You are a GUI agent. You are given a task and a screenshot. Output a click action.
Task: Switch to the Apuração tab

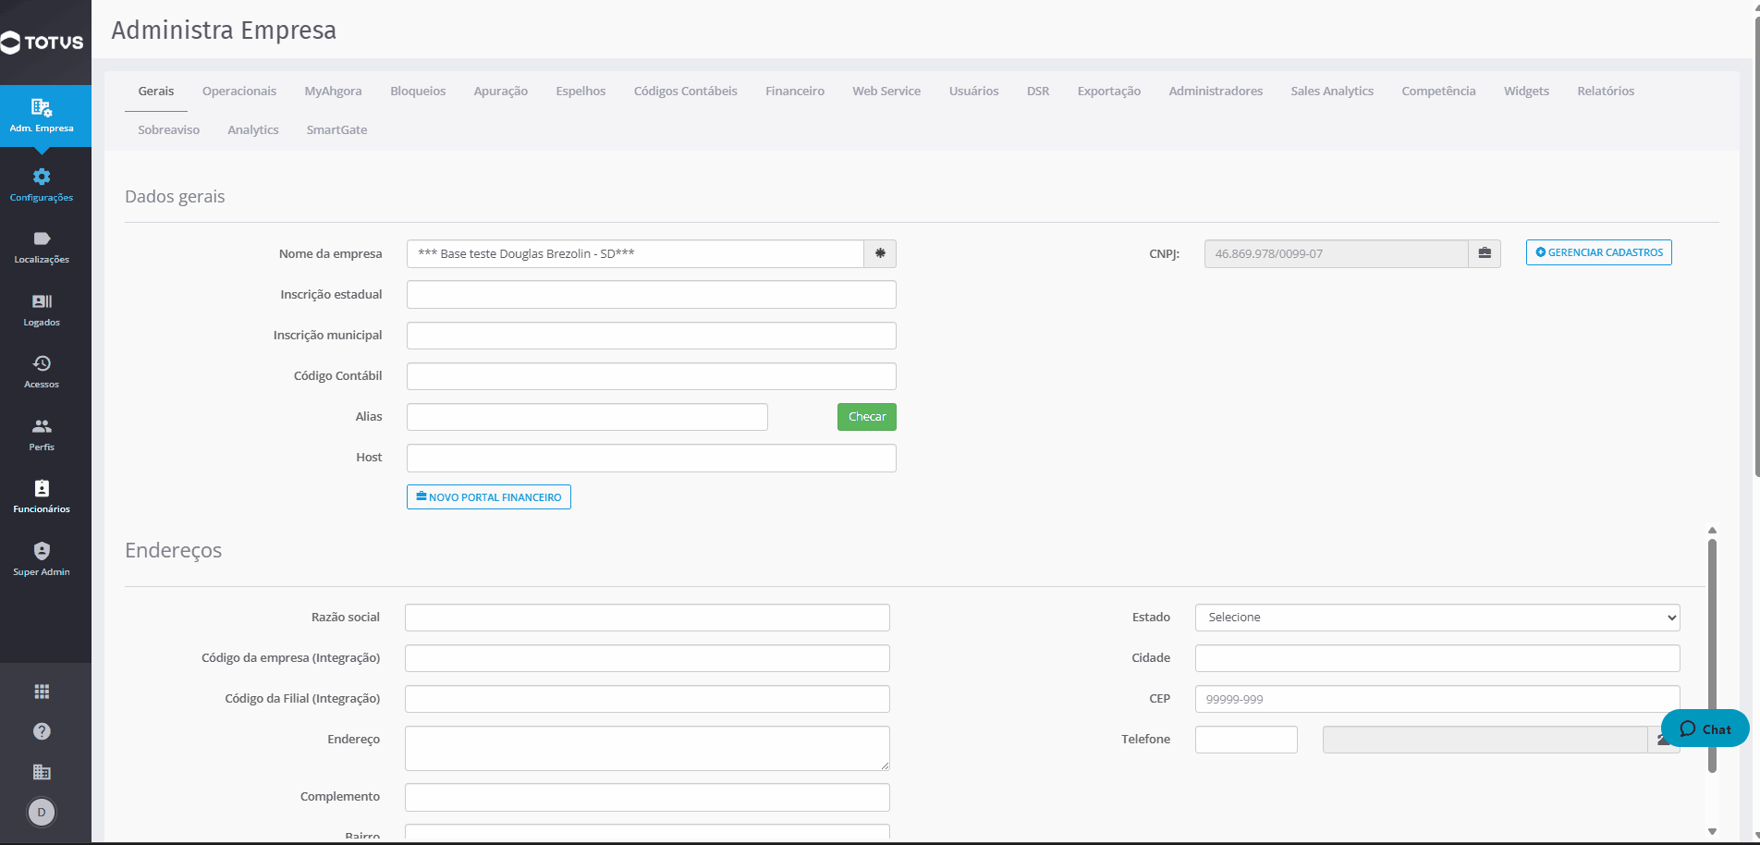[x=501, y=91]
